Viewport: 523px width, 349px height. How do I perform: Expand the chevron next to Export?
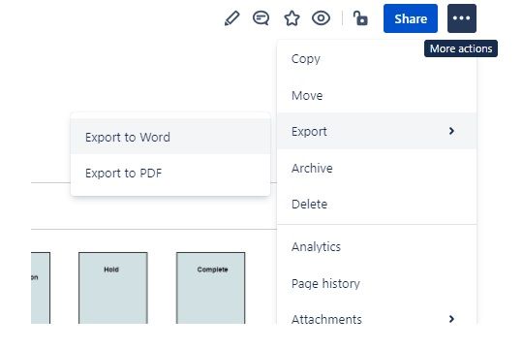pyautogui.click(x=451, y=131)
